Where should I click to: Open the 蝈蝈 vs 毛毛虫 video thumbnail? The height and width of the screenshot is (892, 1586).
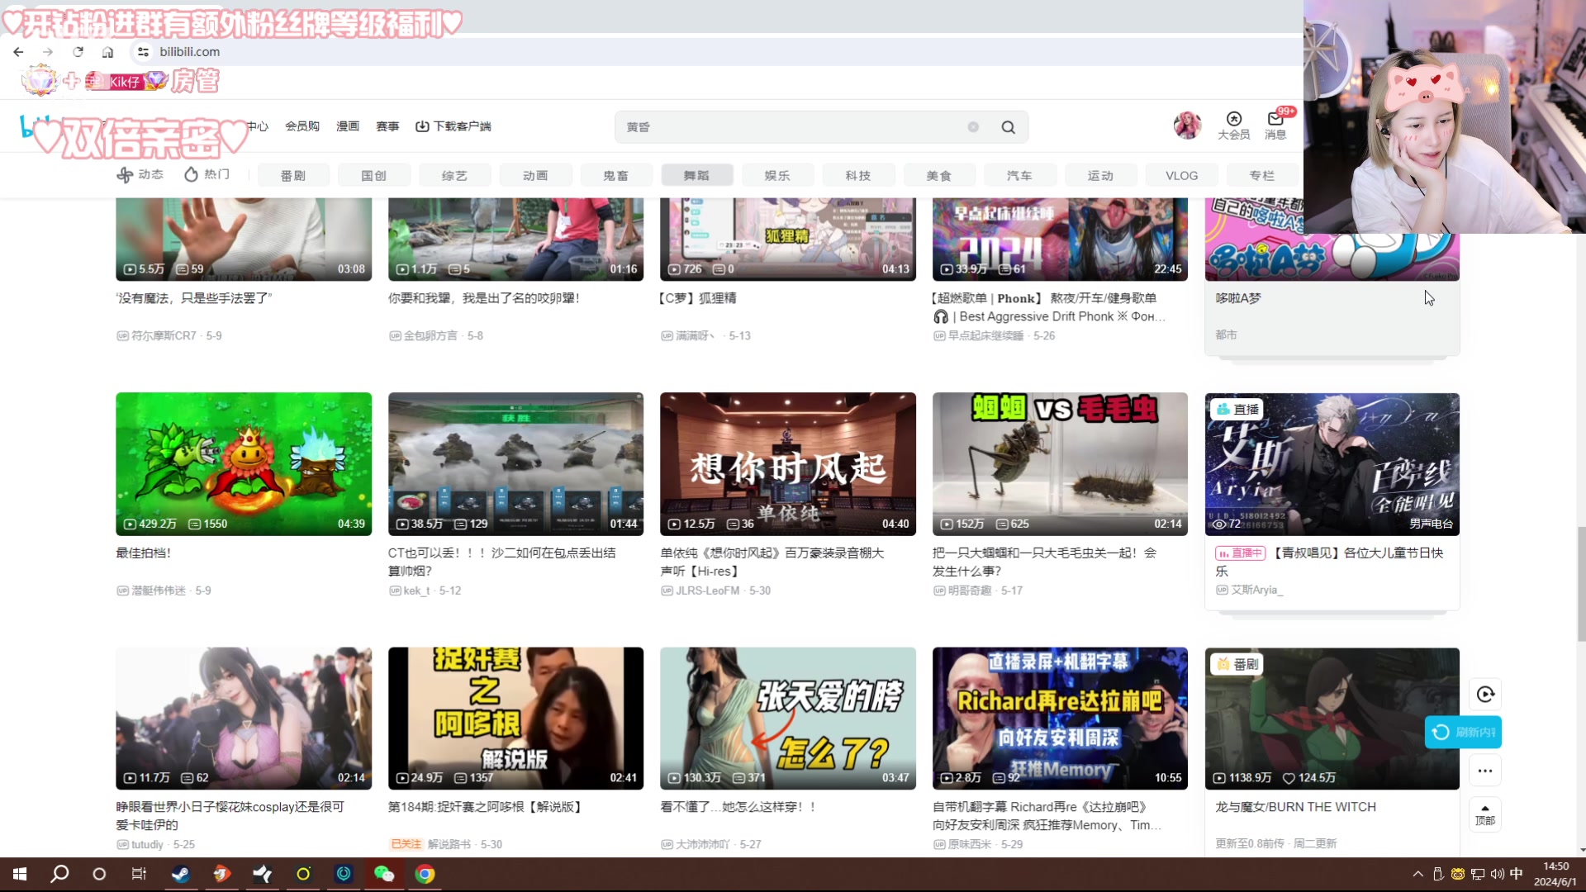click(x=1060, y=464)
